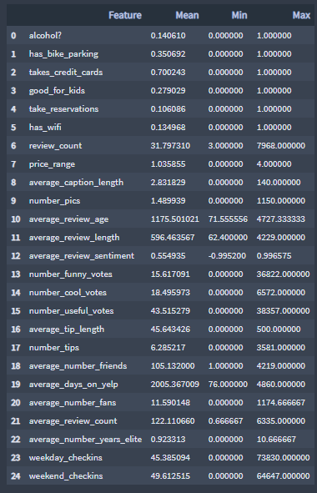Click max value 4.000000
Image resolution: width=317 pixels, height=493 pixels.
click(x=274, y=164)
